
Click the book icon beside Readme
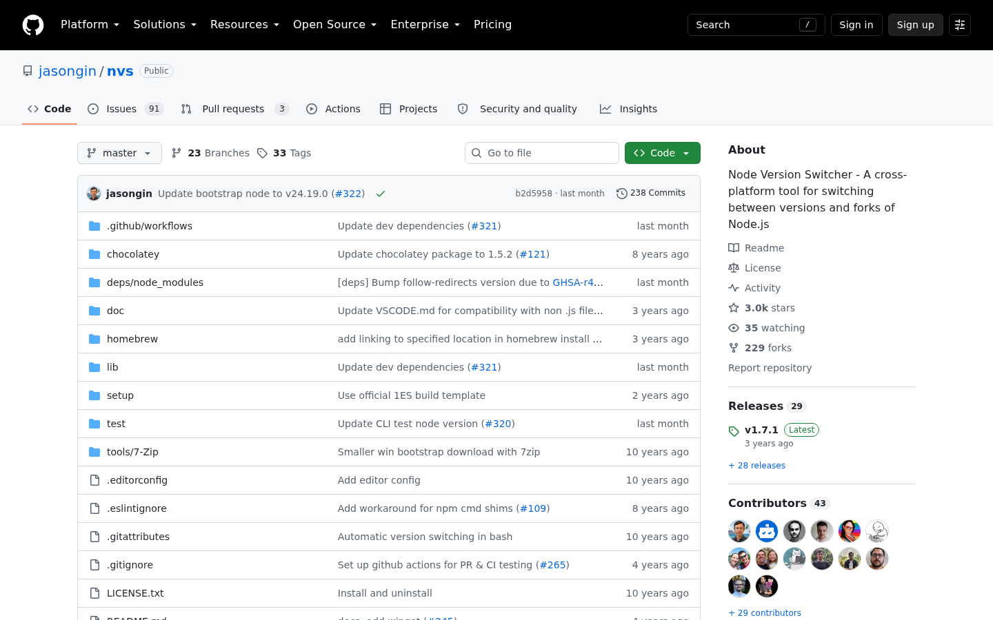coord(734,248)
